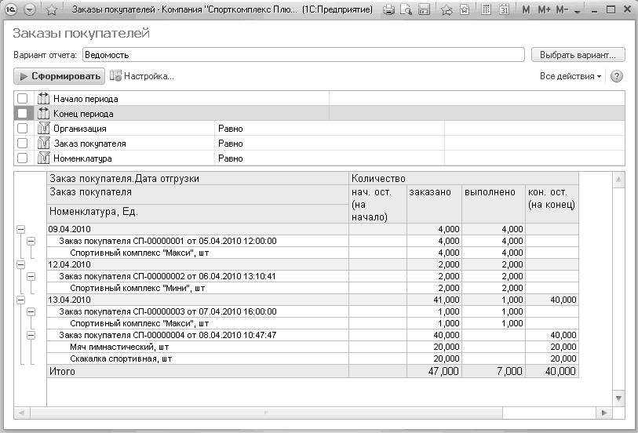Image resolution: width=638 pixels, height=433 pixels.
Task: Click the M memory button
Action: 526,9
